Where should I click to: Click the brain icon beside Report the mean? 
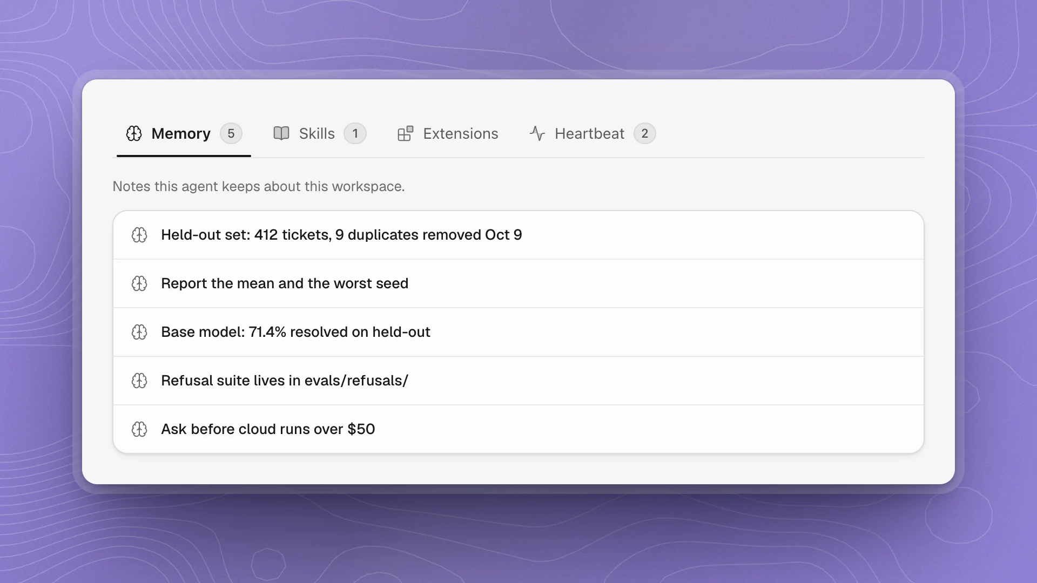139,283
